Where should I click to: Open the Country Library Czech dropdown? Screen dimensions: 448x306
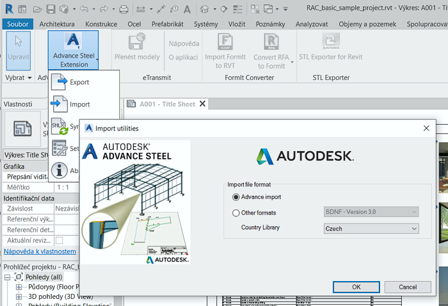[371, 229]
